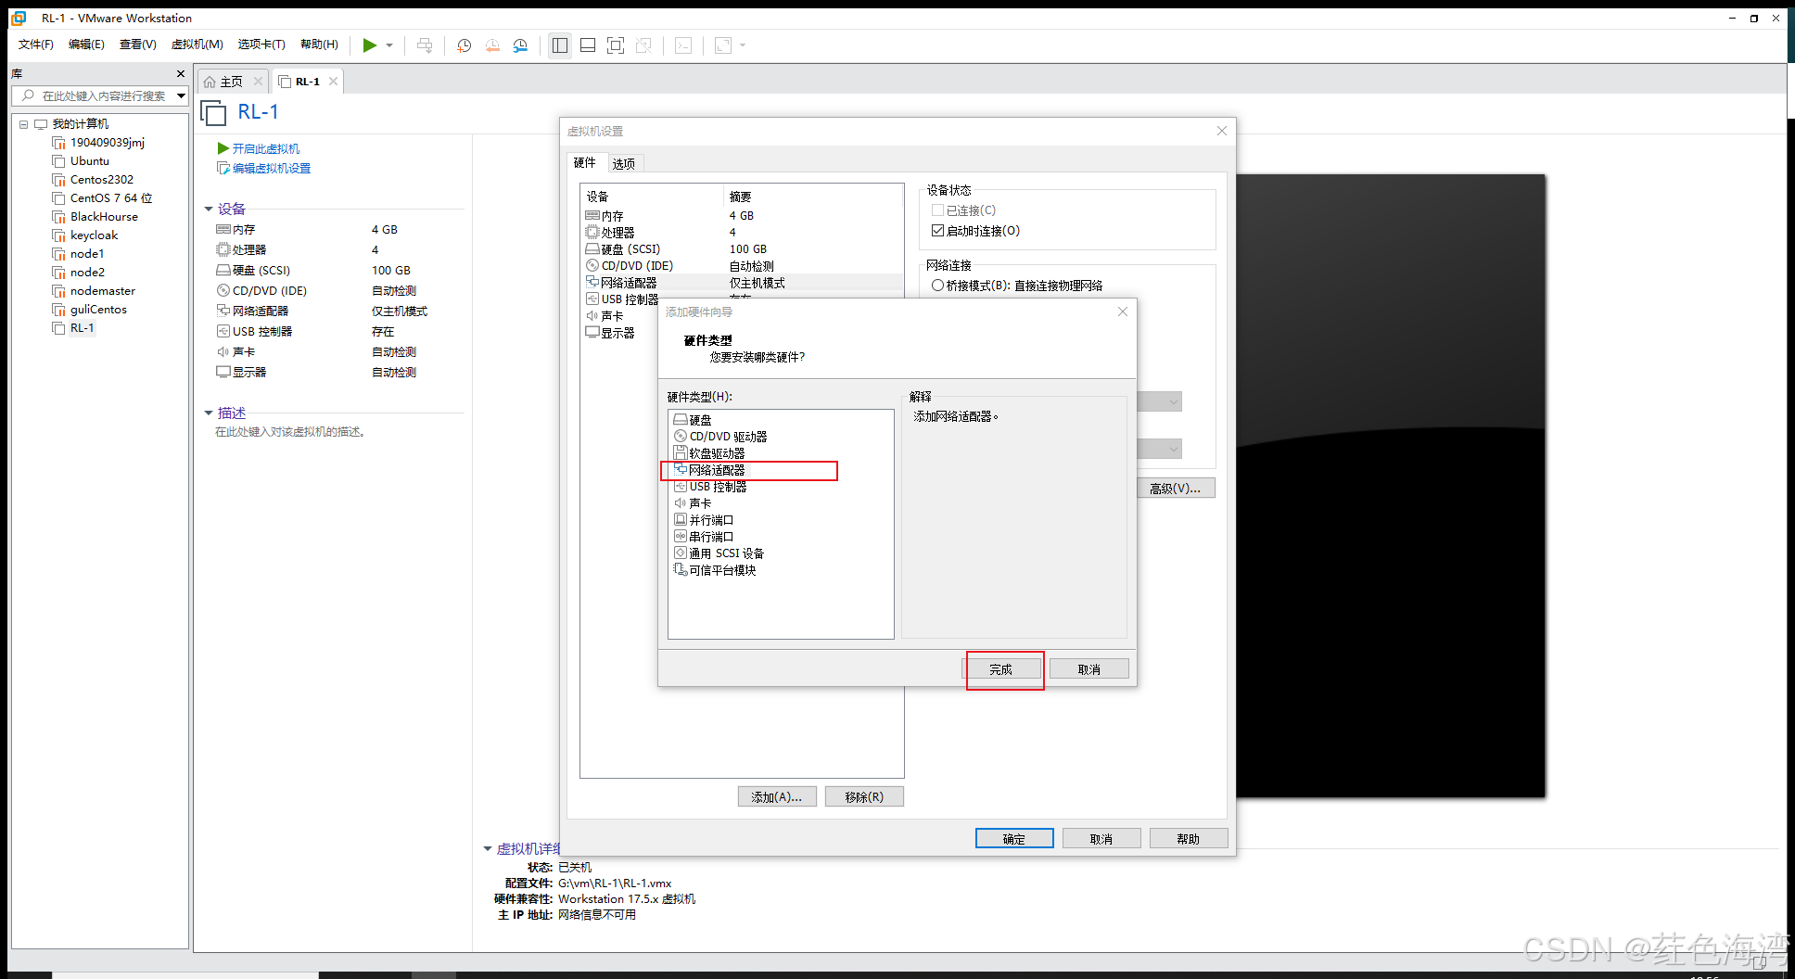Image resolution: width=1795 pixels, height=979 pixels.
Task: Open the 选项卡(T) menu
Action: pyautogui.click(x=261, y=44)
